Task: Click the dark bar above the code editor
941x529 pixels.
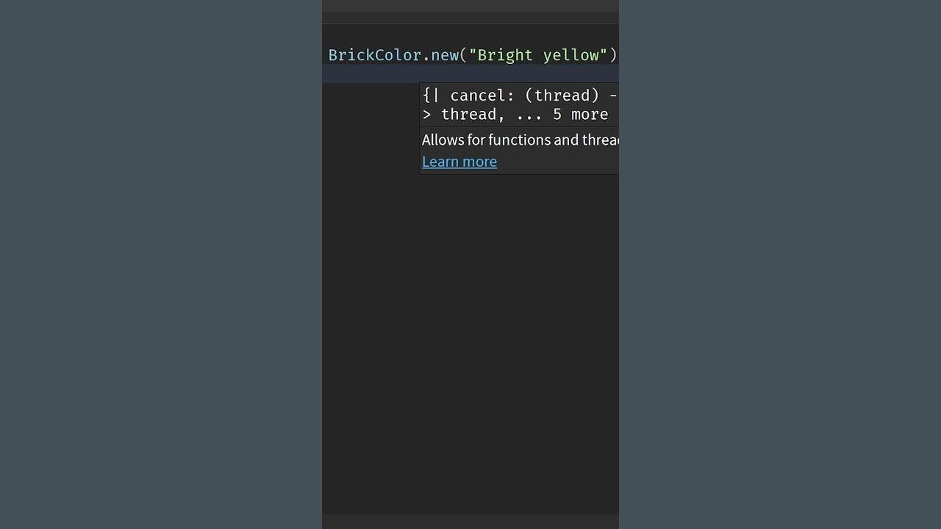Action: 470,6
